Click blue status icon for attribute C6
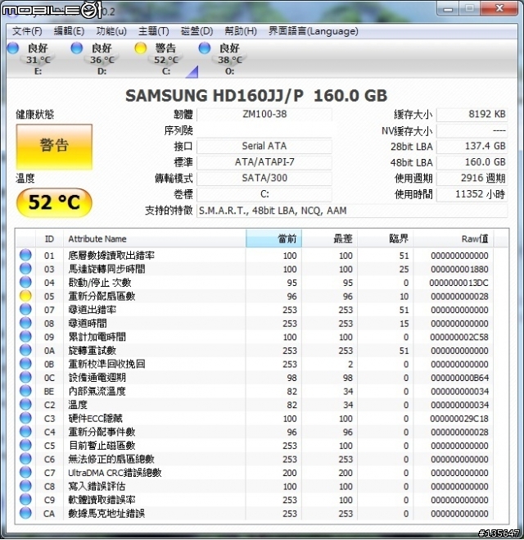This screenshot has width=524, height=540. coord(25,459)
